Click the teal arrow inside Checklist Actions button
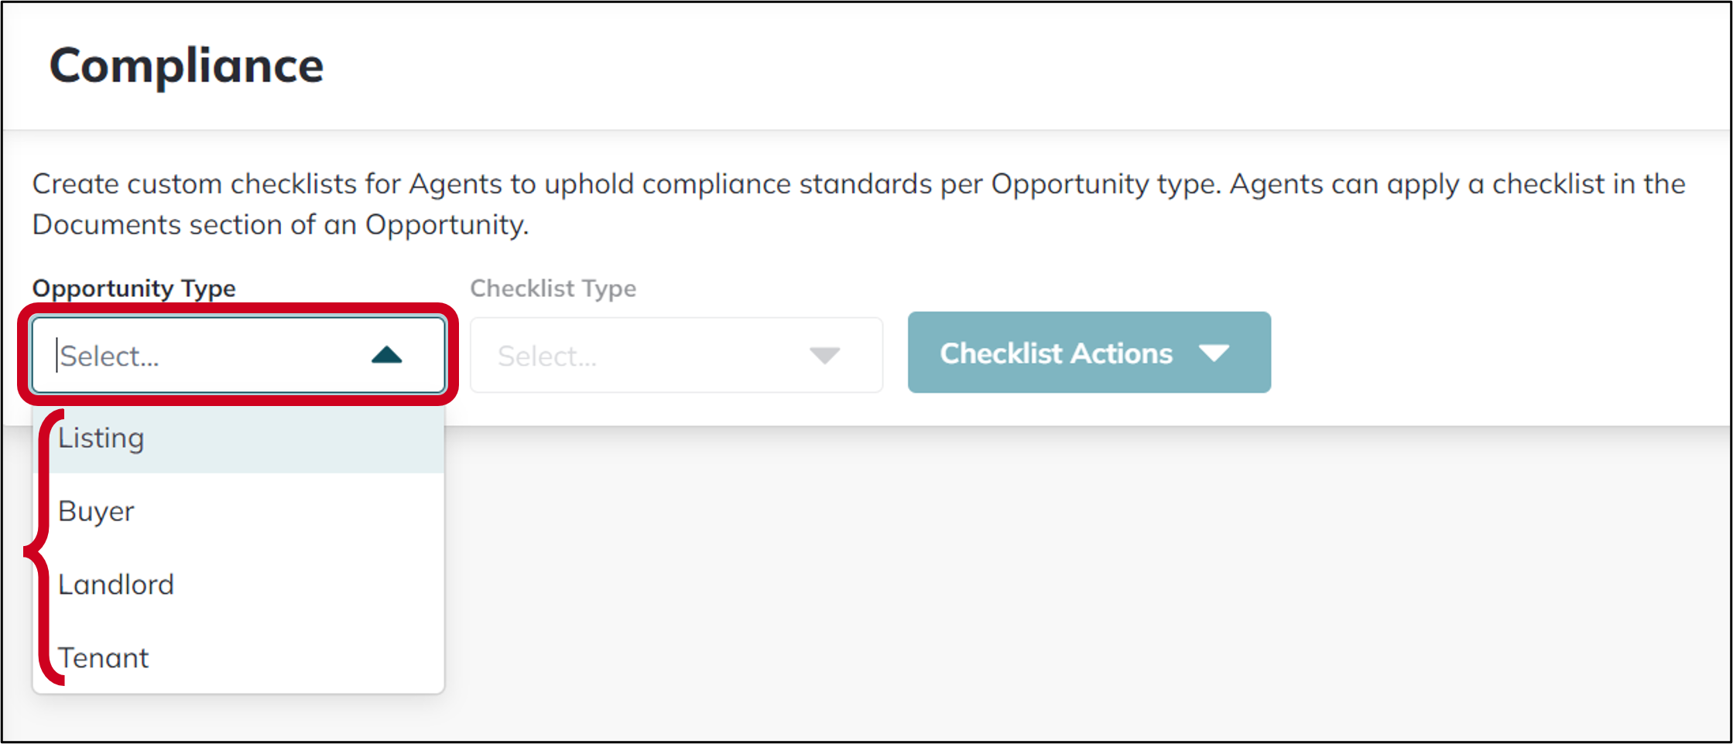Viewport: 1733px width, 744px height. [1214, 353]
